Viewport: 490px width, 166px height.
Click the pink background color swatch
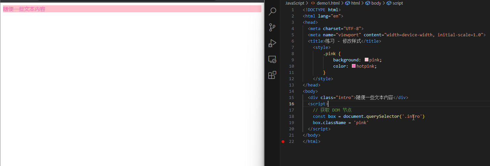tap(366, 60)
